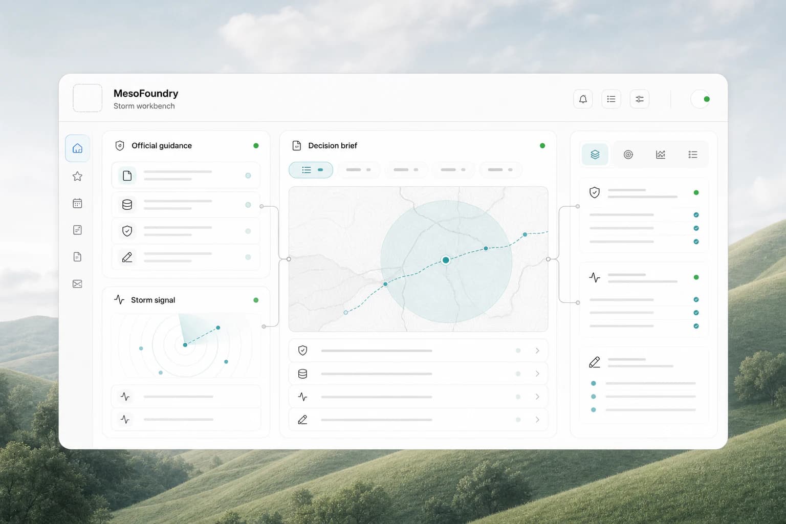The image size is (786, 524).
Task: Select the fourth pill tab in Decision brief
Action: pos(453,170)
